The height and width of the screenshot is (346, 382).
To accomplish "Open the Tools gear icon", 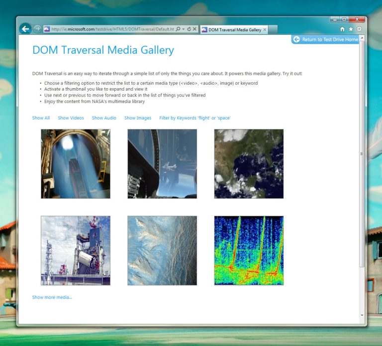I will (x=359, y=29).
